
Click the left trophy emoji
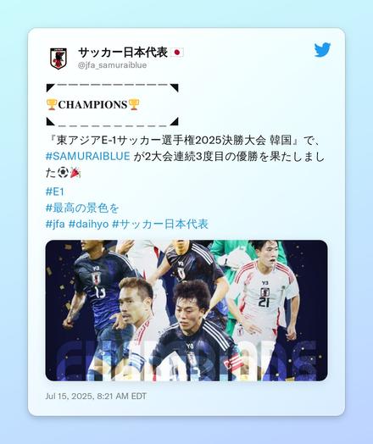point(52,104)
